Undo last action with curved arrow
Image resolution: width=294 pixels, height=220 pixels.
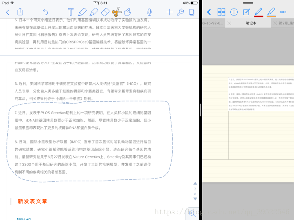click(45, 12)
